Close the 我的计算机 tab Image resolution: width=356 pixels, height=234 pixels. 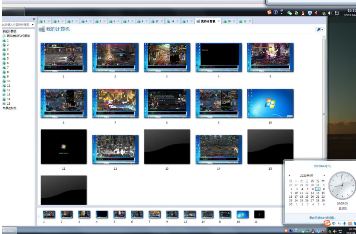click(x=218, y=21)
